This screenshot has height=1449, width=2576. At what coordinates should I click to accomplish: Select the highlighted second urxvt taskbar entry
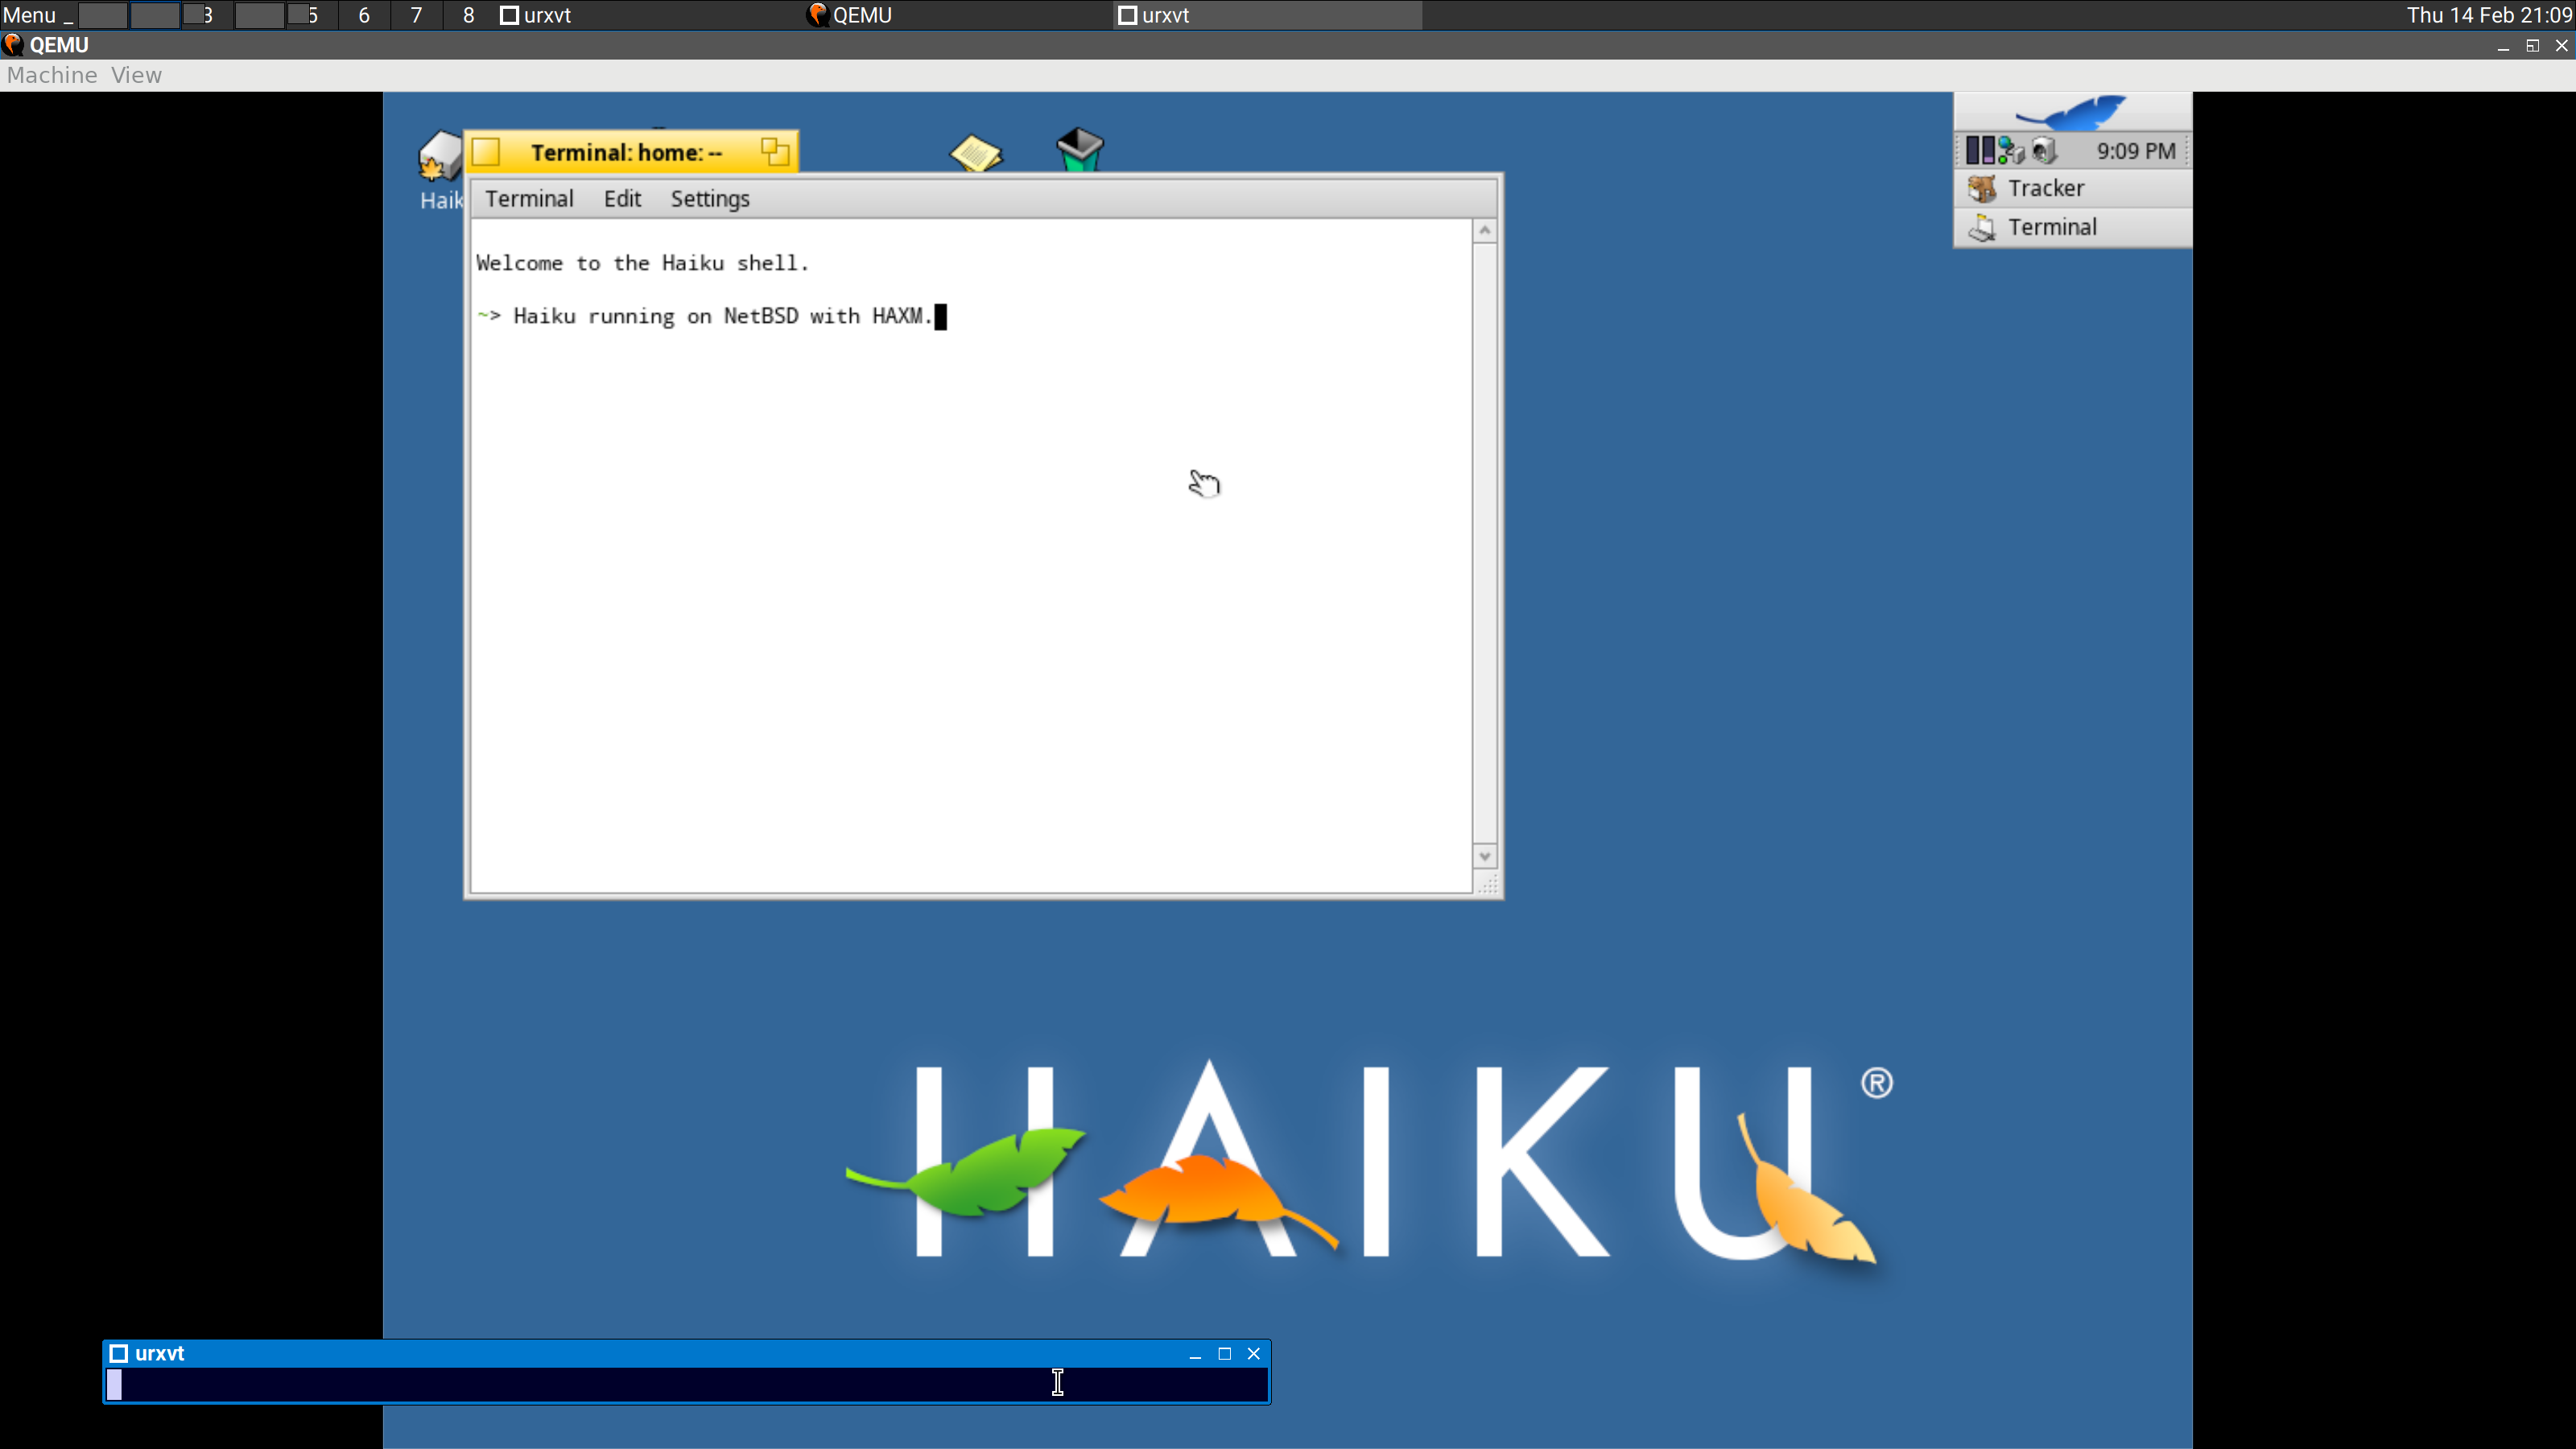point(1267,15)
